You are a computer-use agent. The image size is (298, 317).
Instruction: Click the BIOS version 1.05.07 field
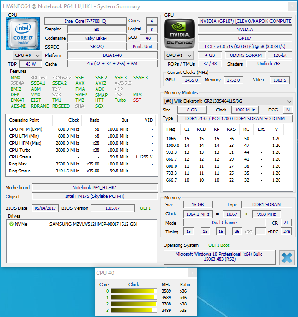112,208
